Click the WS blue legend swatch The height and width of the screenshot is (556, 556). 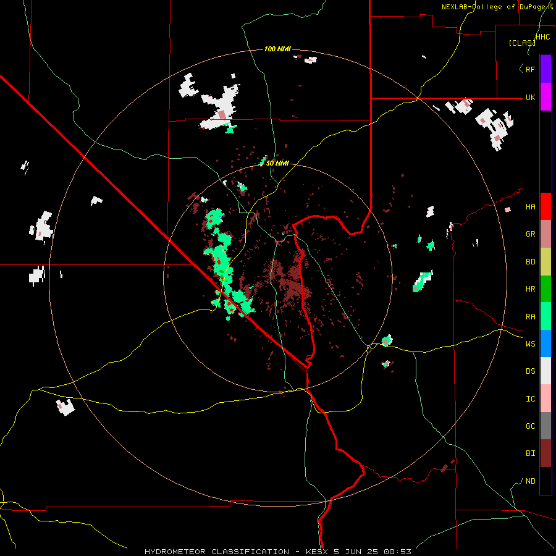click(x=545, y=343)
